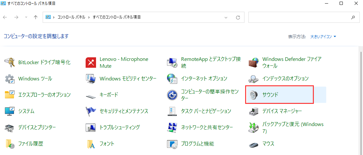Open the ネットワークと共有センター icon
The height and width of the screenshot is (155, 363).
click(172, 127)
